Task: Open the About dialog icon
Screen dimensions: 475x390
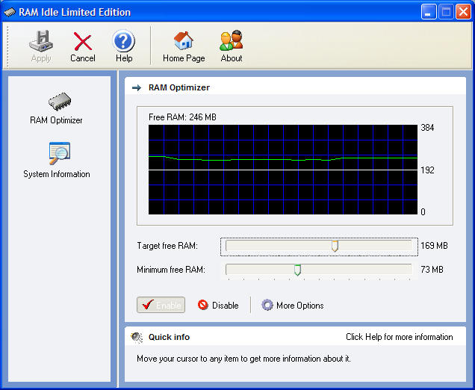Action: pos(231,46)
